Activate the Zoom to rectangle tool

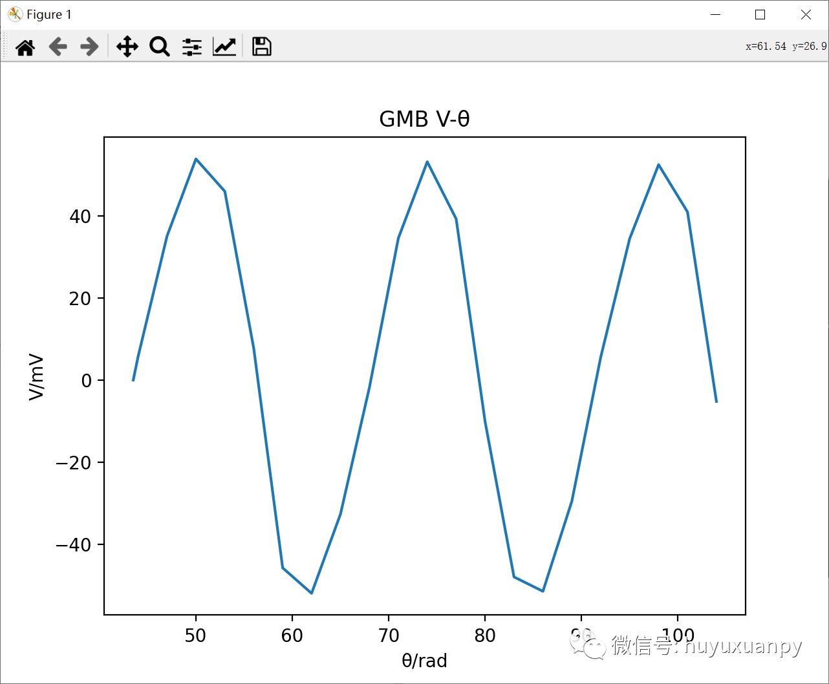(160, 47)
